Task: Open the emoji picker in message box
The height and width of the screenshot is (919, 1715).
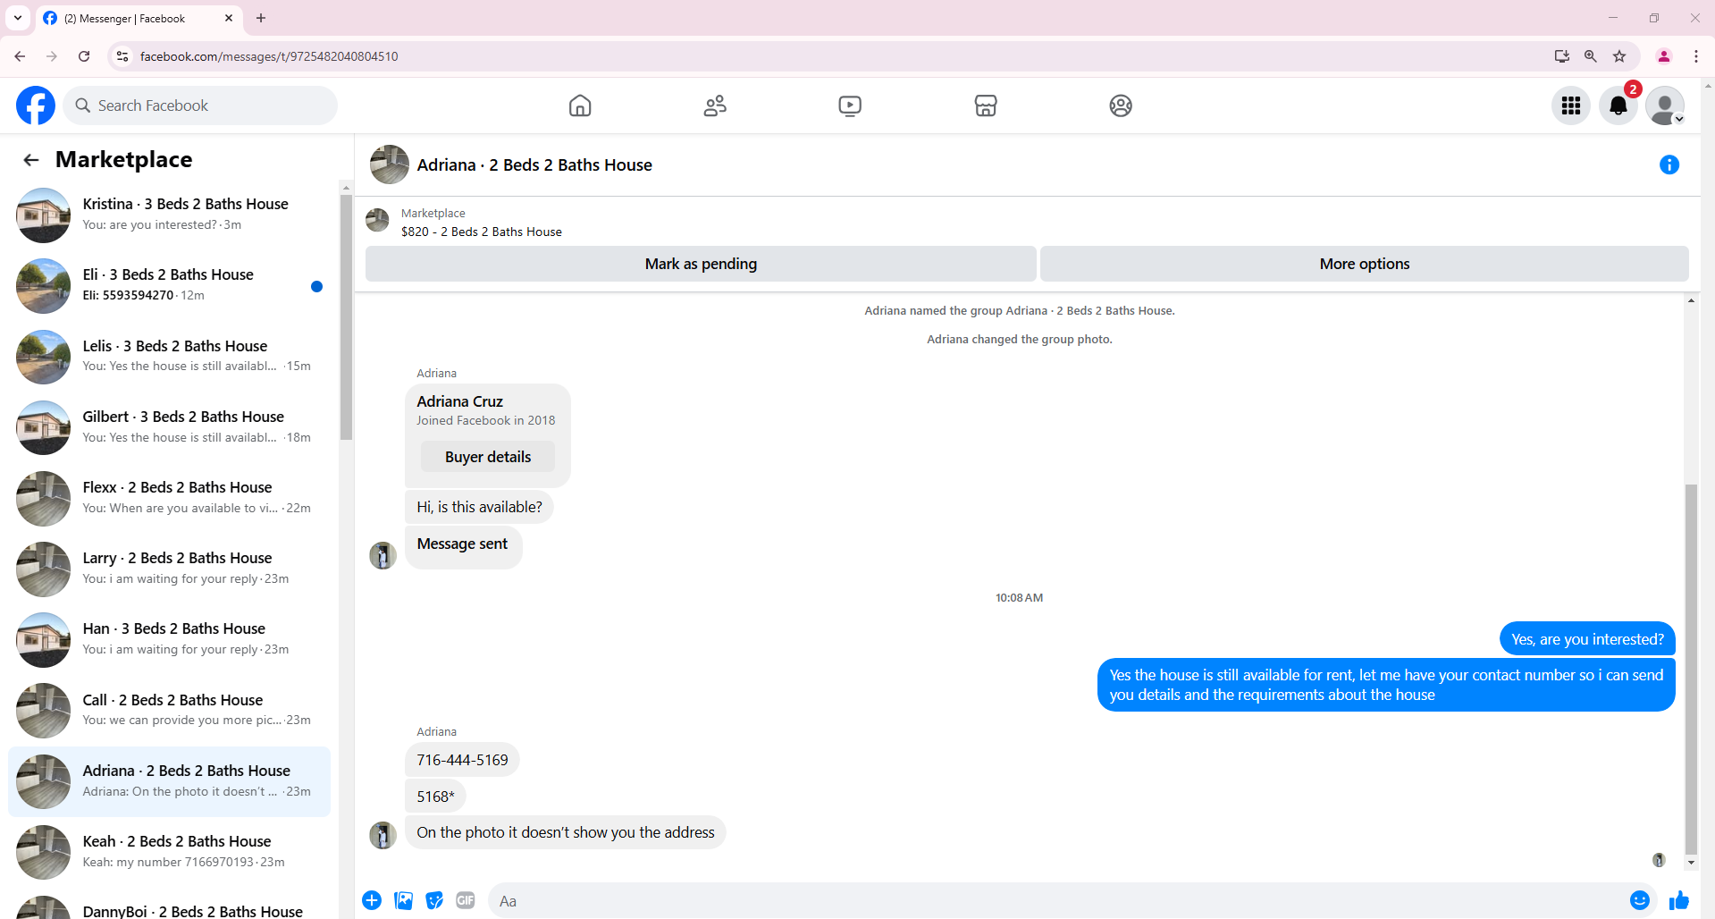Action: (x=1640, y=900)
